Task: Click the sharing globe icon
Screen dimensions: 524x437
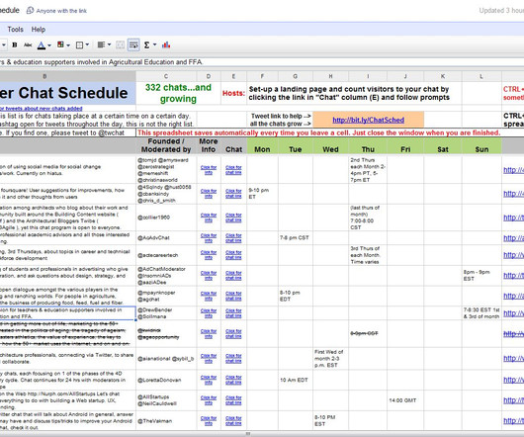Action: point(30,10)
